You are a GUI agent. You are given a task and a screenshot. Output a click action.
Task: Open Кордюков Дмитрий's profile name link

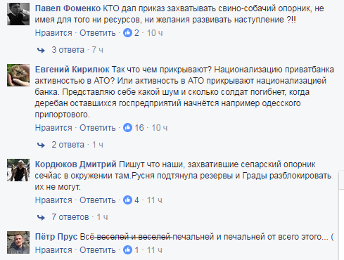(75, 164)
